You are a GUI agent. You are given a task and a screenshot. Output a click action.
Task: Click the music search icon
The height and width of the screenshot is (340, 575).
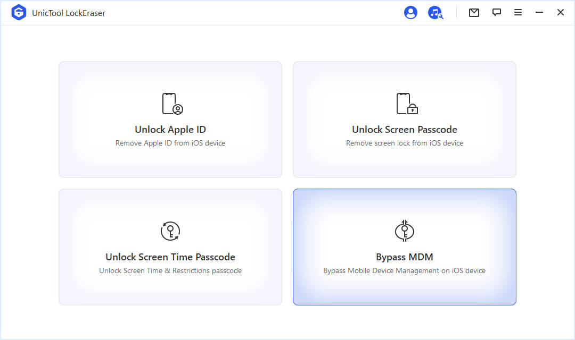[435, 13]
